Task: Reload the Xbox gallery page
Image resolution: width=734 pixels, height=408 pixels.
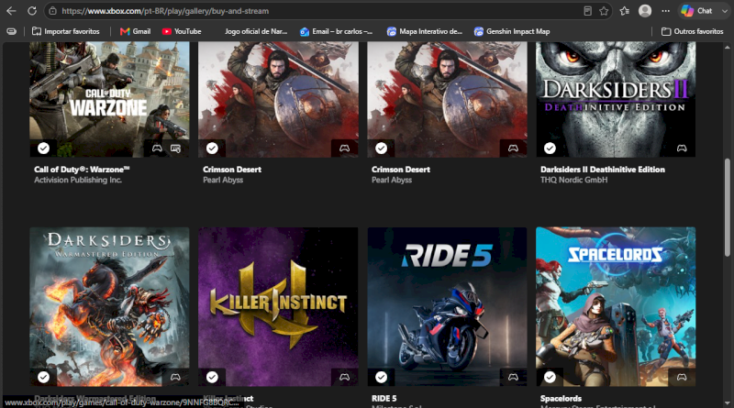Action: pyautogui.click(x=32, y=11)
